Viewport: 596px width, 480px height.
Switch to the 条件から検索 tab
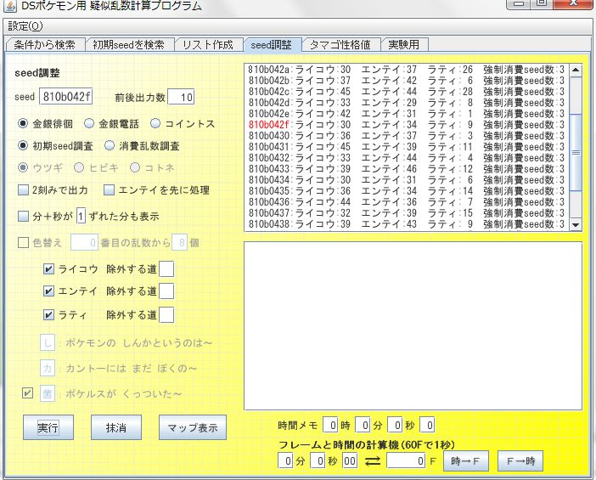pos(45,45)
